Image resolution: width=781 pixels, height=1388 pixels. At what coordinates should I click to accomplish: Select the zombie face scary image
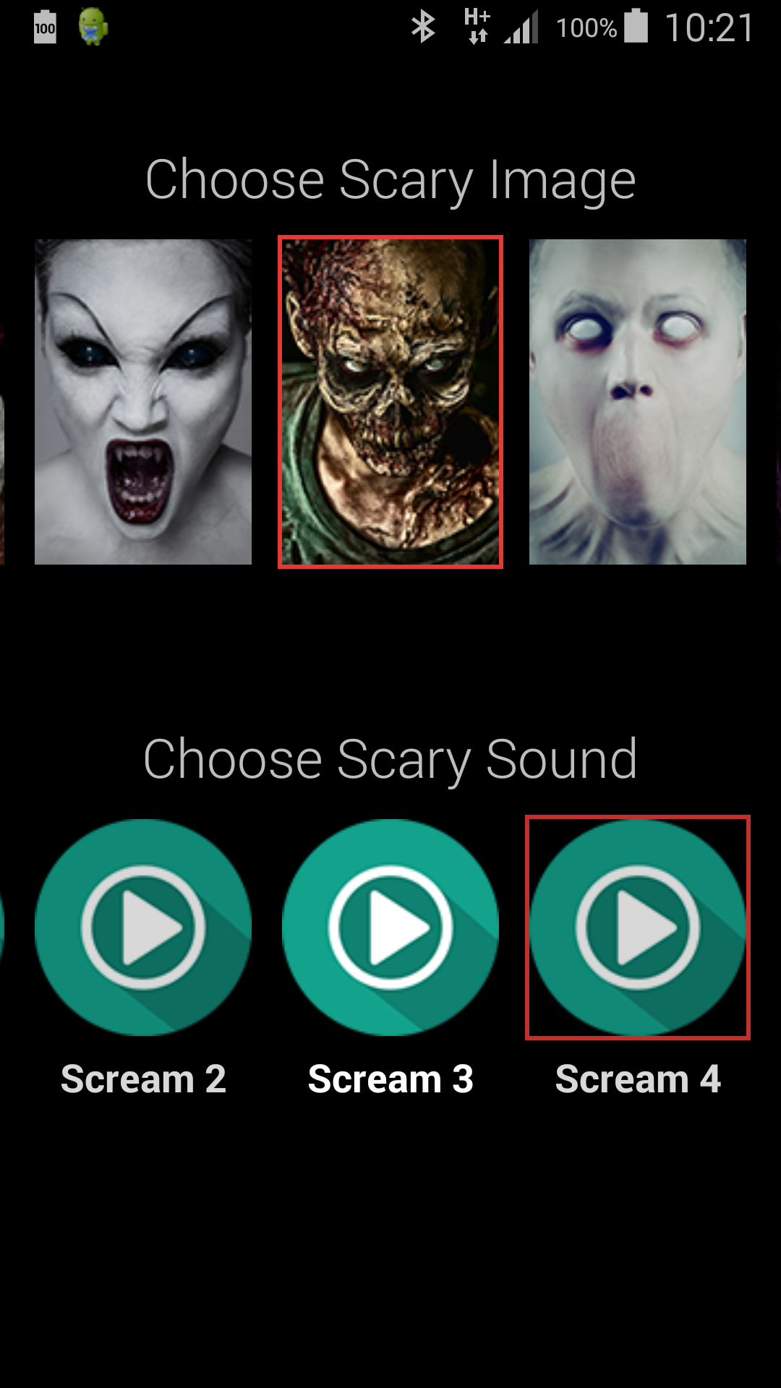click(x=390, y=402)
